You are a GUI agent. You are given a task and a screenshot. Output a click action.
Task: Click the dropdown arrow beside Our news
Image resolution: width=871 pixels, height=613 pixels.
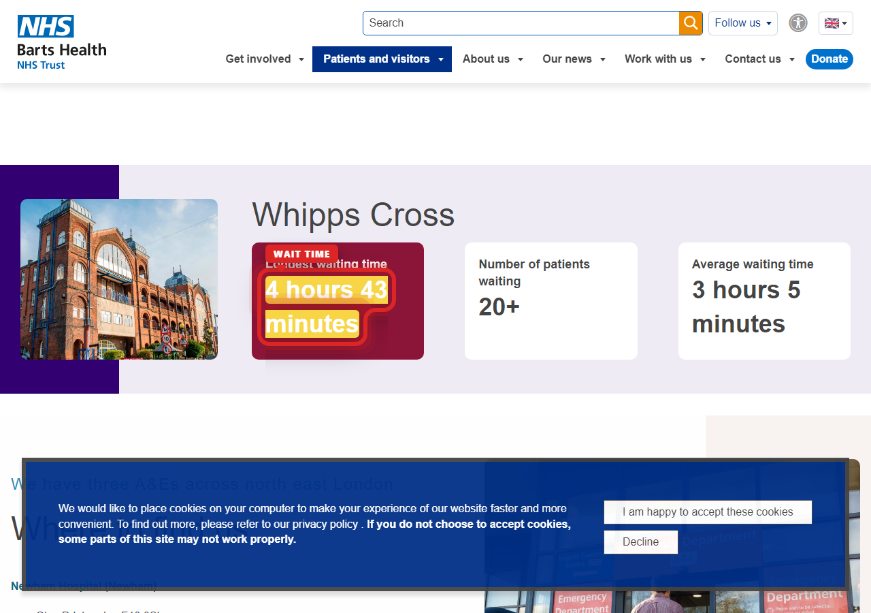(603, 60)
